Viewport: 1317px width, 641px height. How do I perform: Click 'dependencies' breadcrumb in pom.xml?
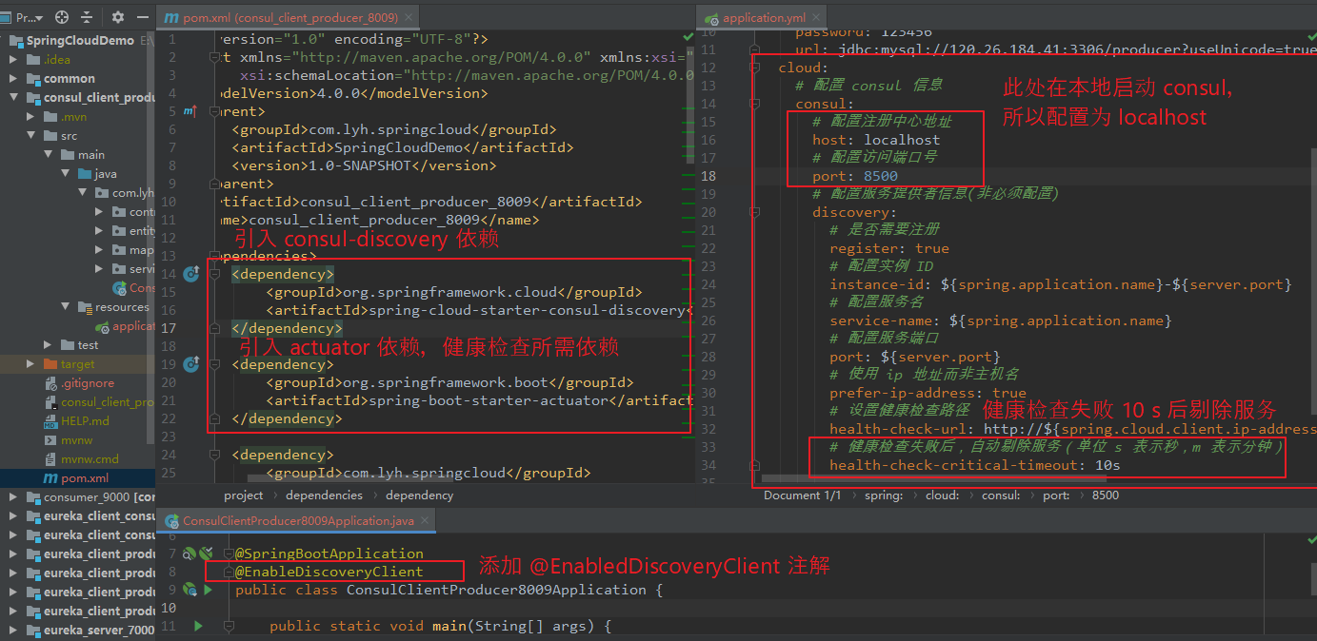pos(324,495)
